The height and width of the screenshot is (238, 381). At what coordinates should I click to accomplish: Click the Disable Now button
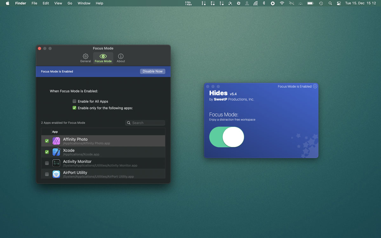[152, 71]
